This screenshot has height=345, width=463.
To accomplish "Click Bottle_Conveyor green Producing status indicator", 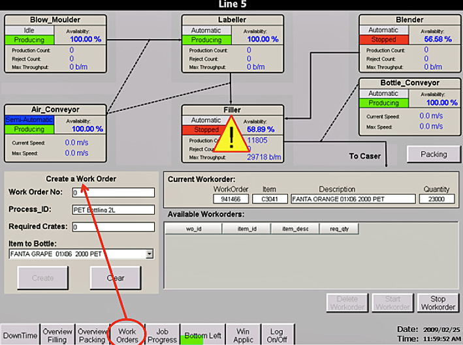I will point(383,102).
